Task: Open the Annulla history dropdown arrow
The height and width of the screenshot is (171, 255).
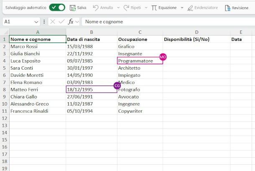Action: (118, 8)
